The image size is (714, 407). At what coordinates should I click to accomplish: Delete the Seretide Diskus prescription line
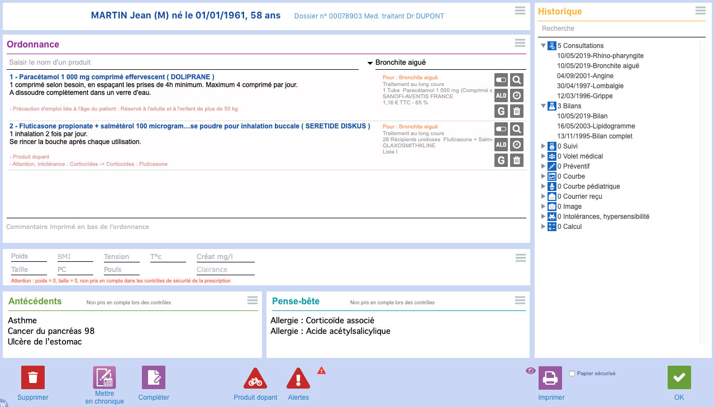(517, 161)
